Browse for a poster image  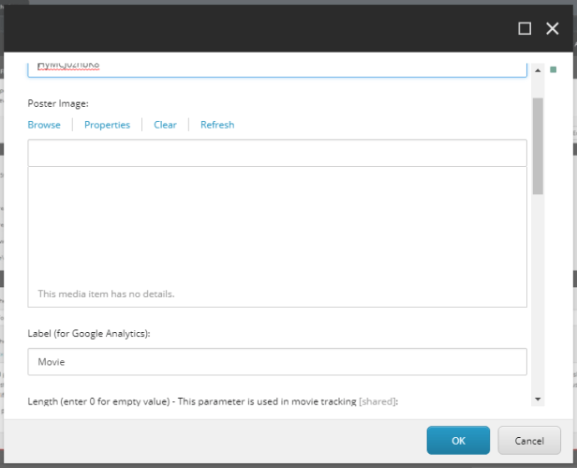pyautogui.click(x=44, y=125)
